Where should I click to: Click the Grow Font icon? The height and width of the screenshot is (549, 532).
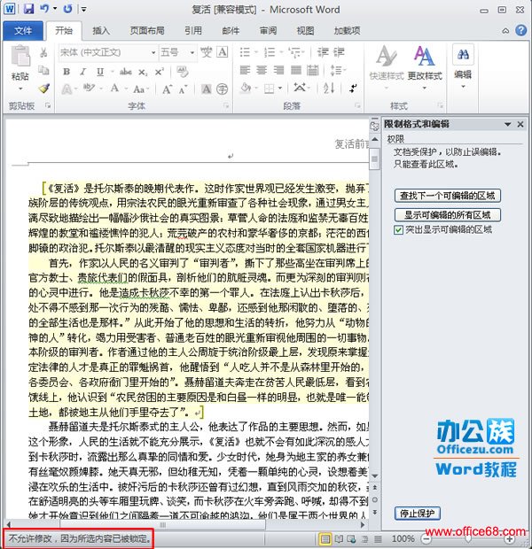click(167, 89)
